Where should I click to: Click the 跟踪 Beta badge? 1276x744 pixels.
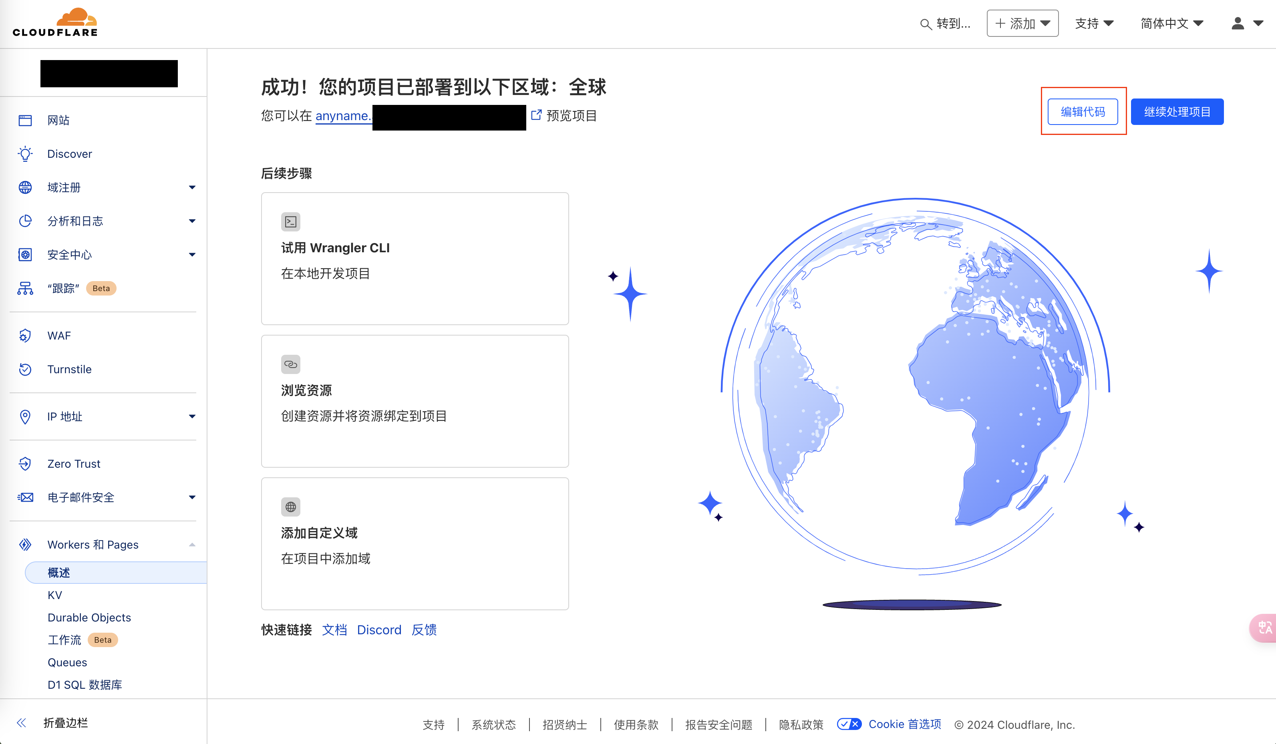pyautogui.click(x=101, y=288)
